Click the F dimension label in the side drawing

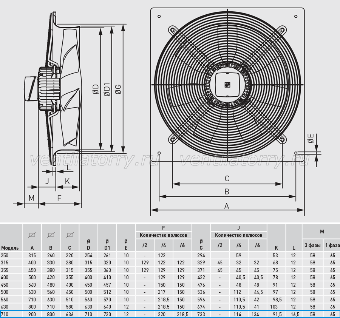click(x=59, y=198)
